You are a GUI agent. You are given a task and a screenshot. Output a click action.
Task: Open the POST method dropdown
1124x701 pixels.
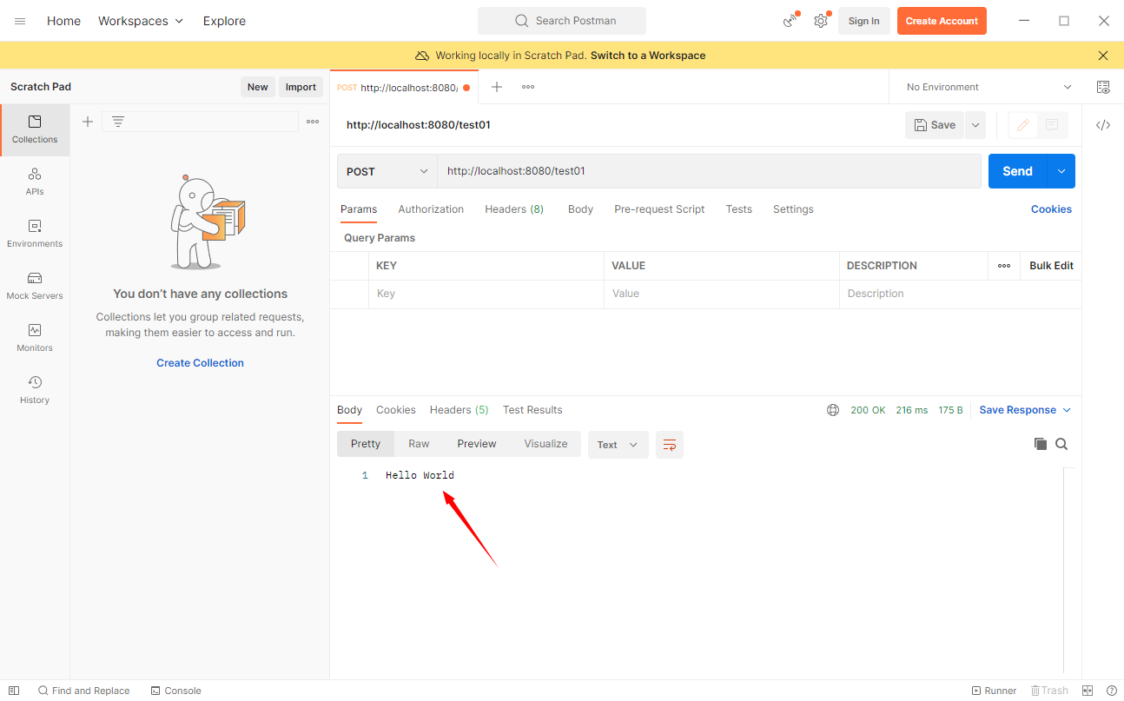pyautogui.click(x=387, y=171)
